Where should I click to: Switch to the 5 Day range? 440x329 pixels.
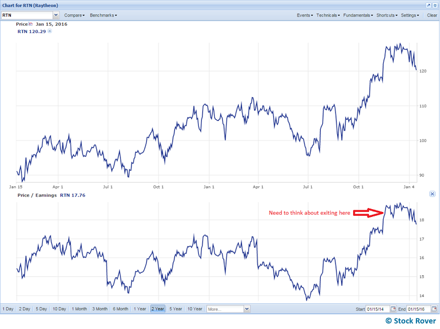coord(41,309)
